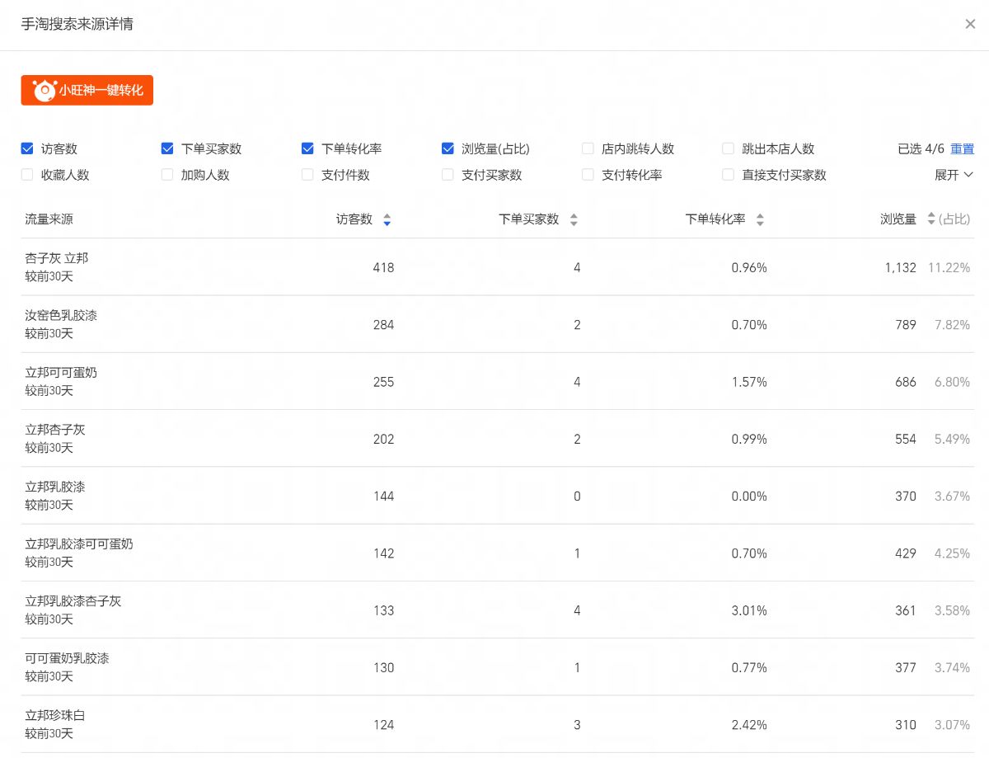Click visitor count 144
Screen dimensions: 989x758
pyautogui.click(x=383, y=497)
